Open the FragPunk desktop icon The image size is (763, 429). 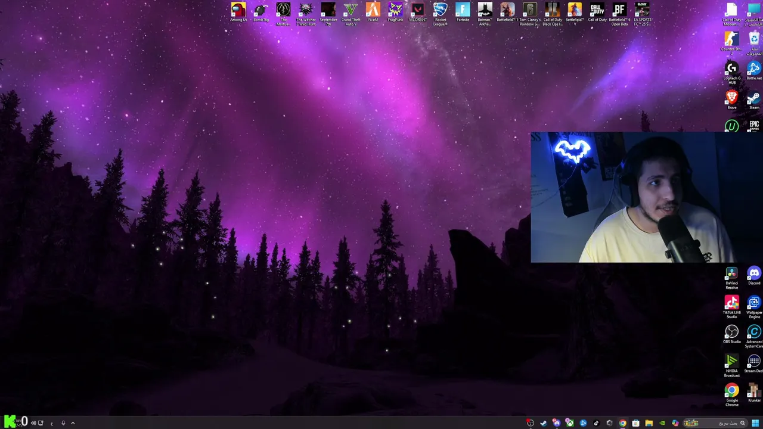point(395,13)
